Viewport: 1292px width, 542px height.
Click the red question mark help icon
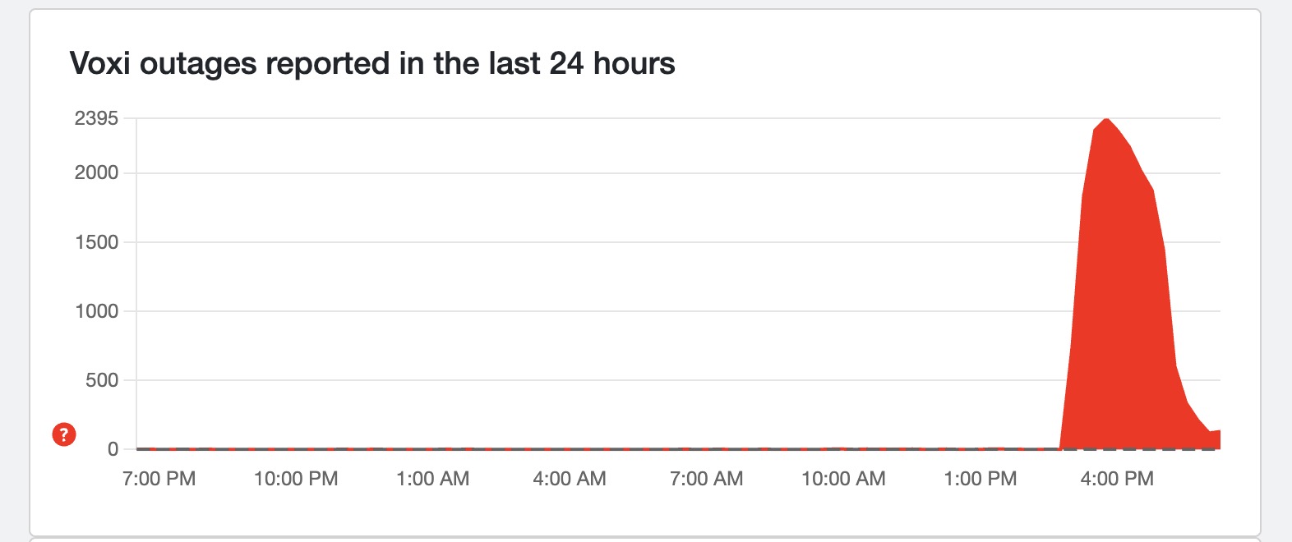[64, 434]
